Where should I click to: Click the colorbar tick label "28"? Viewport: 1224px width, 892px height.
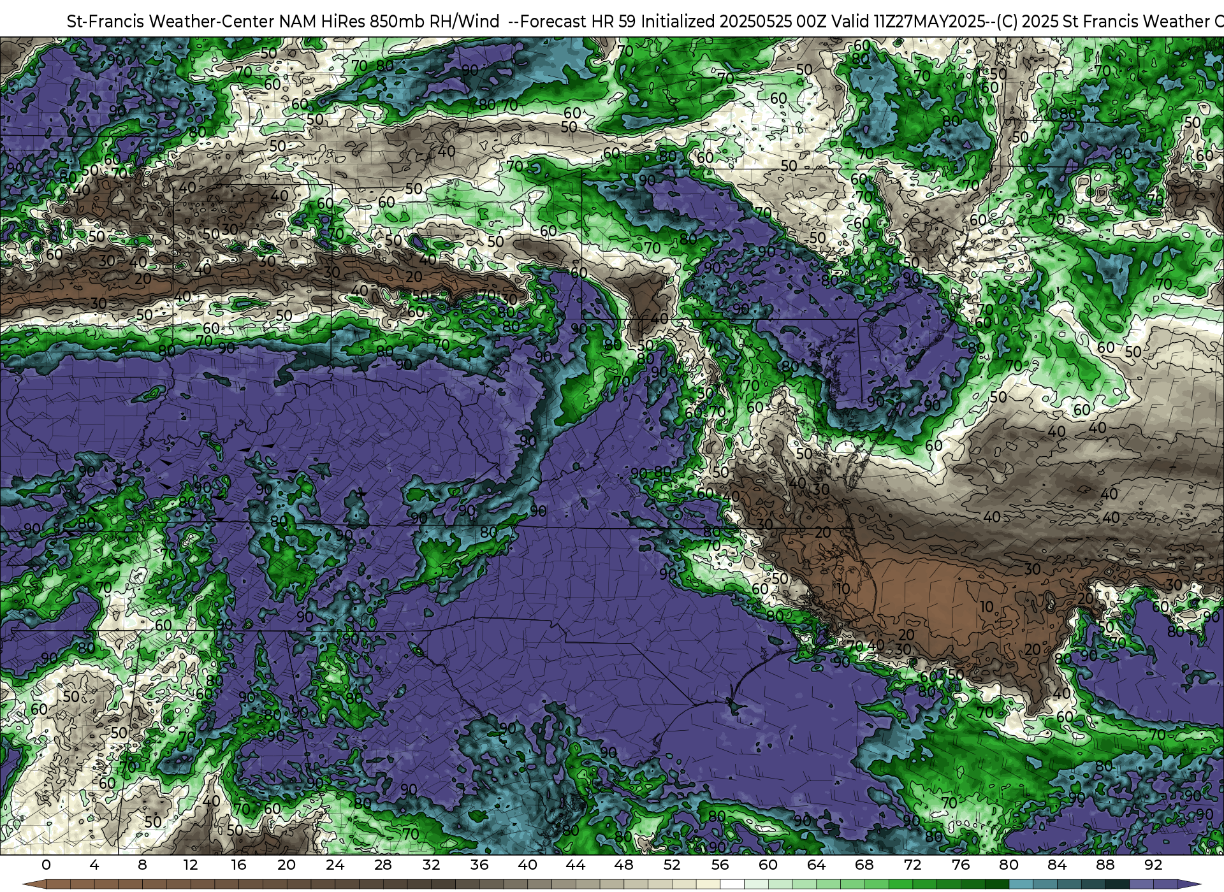[383, 865]
